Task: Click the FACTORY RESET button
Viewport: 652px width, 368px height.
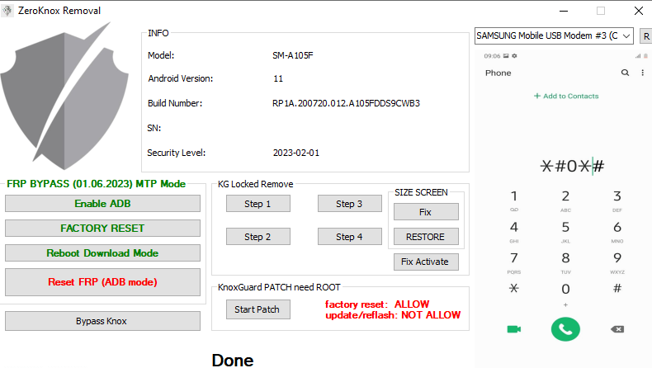Action: [x=102, y=229]
